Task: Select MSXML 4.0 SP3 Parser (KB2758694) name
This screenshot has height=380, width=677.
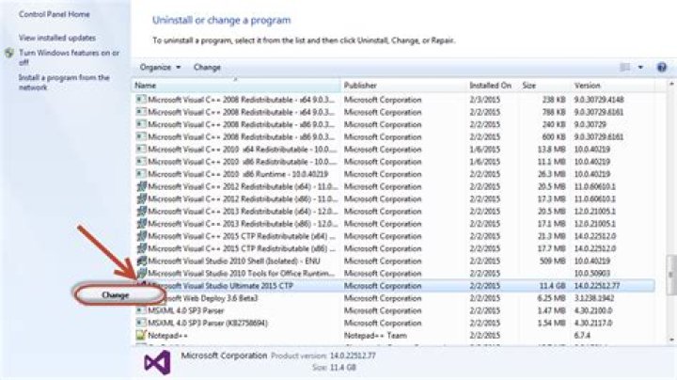Action: (x=208, y=323)
